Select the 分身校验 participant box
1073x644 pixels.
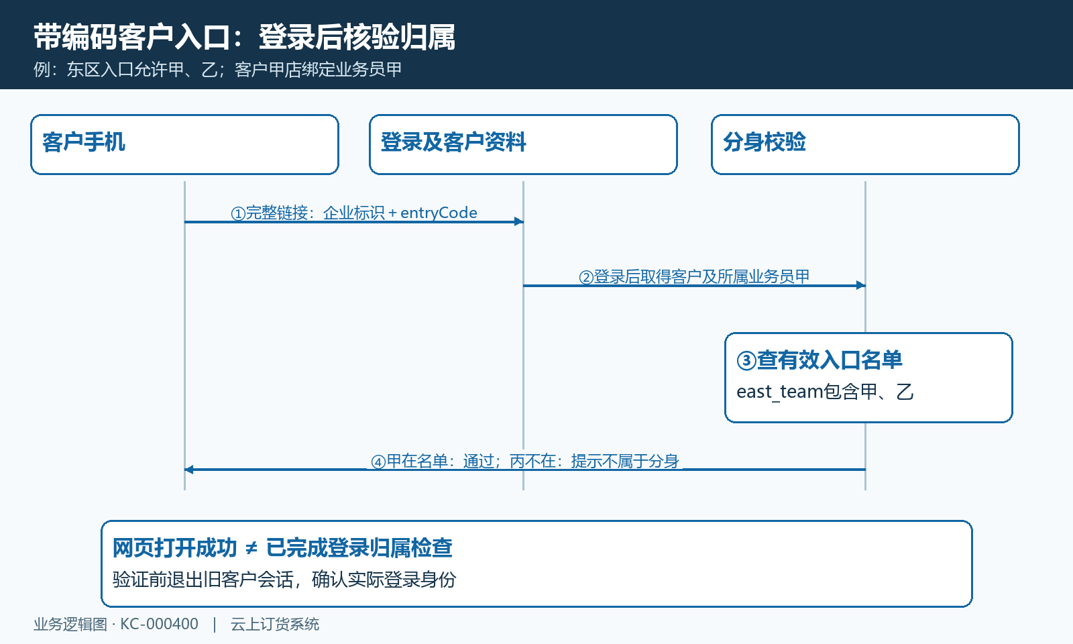865,144
